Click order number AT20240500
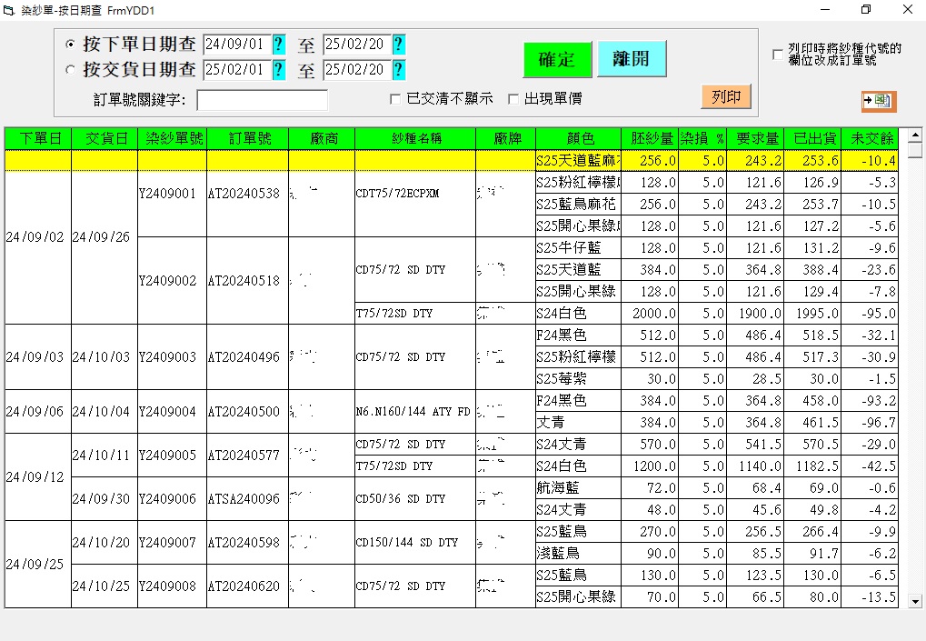 [248, 411]
